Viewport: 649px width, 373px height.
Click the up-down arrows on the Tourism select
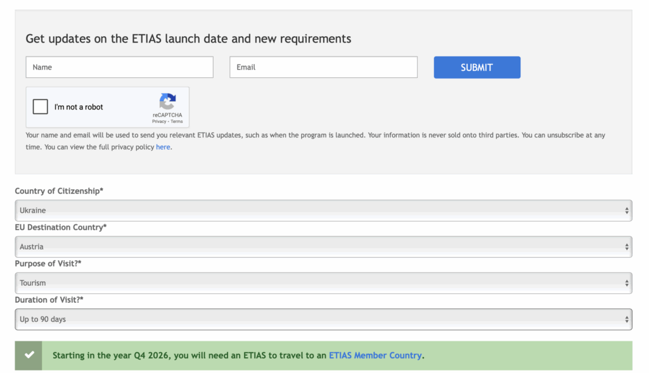pyautogui.click(x=627, y=283)
